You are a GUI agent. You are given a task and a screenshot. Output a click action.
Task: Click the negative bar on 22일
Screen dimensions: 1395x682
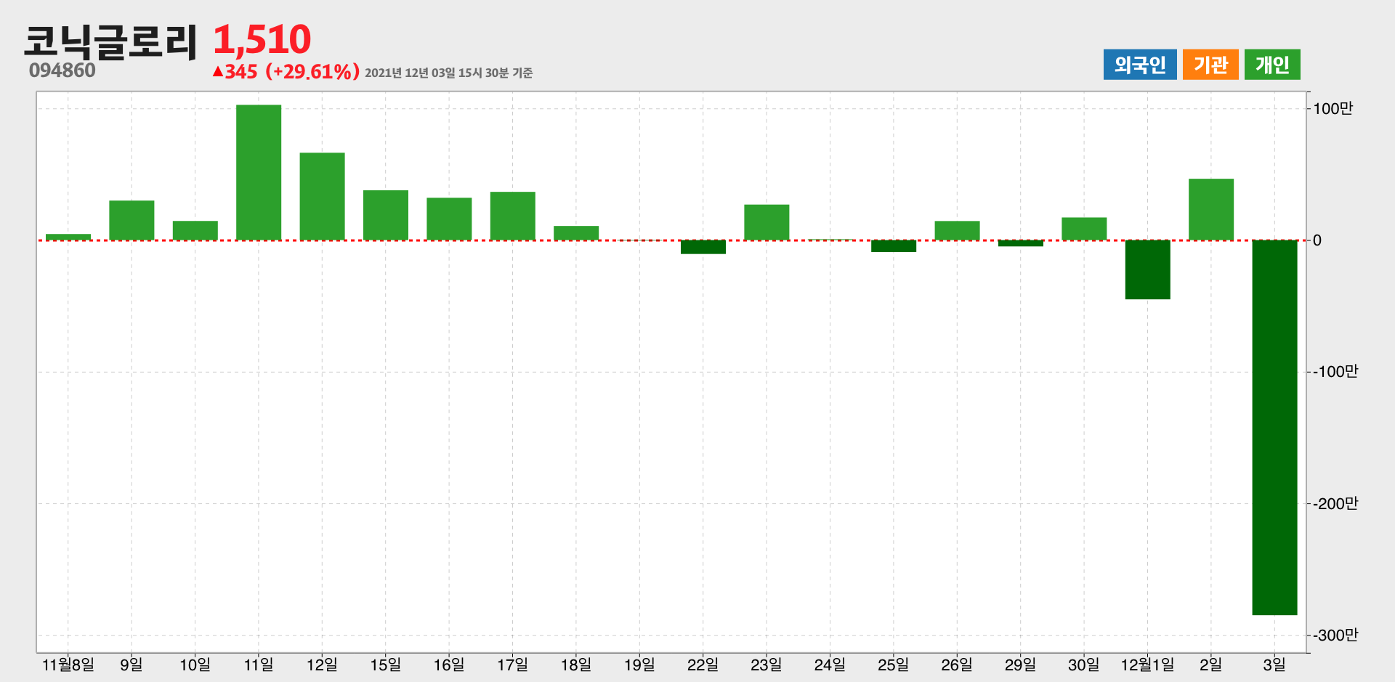(703, 247)
